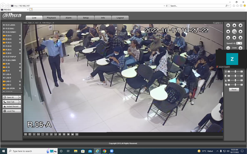Expand the Open All dropdown arrow

20,97
